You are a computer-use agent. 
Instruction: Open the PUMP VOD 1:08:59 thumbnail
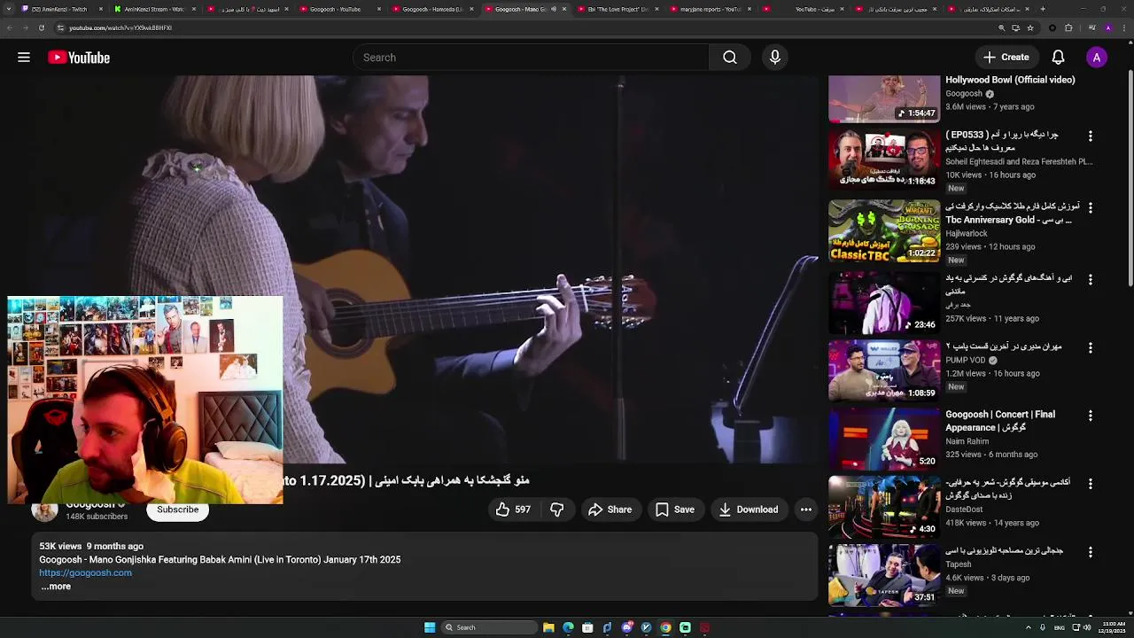(884, 370)
